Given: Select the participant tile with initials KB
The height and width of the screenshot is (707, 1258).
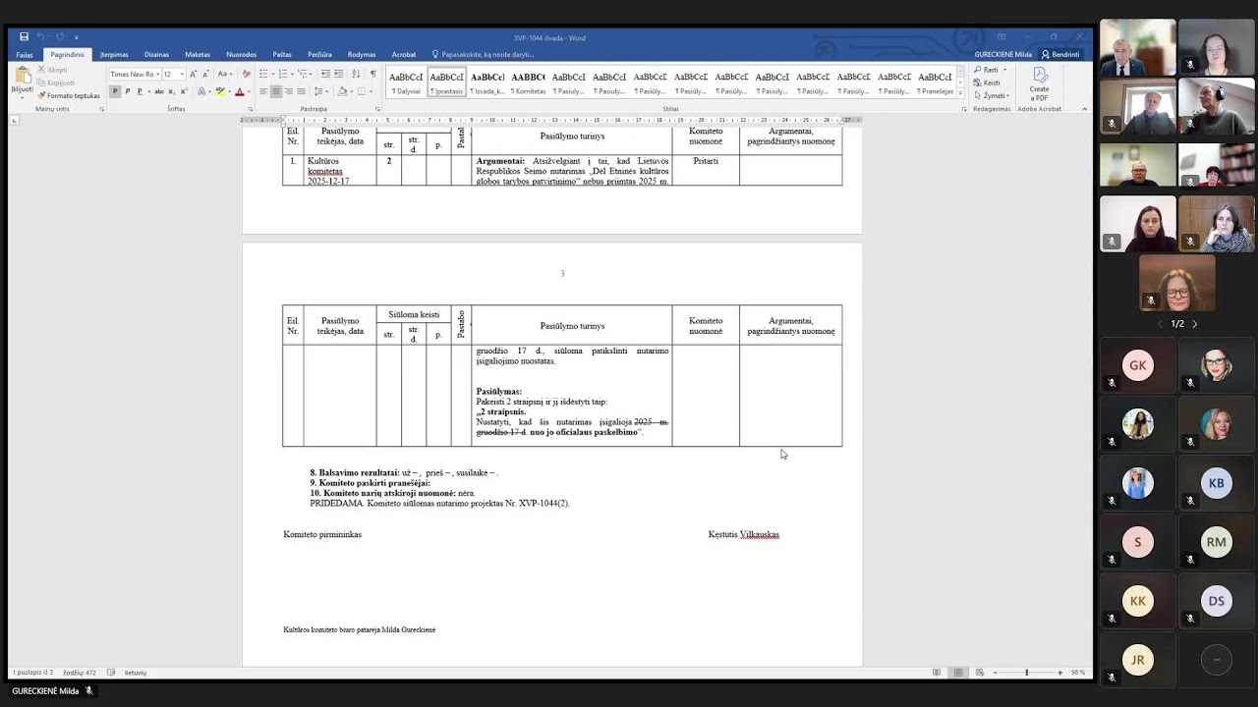Looking at the screenshot, I should (x=1216, y=483).
